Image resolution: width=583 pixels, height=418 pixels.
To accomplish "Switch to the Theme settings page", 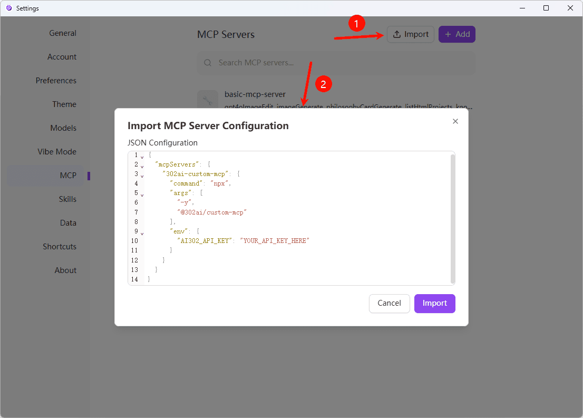I will click(64, 104).
